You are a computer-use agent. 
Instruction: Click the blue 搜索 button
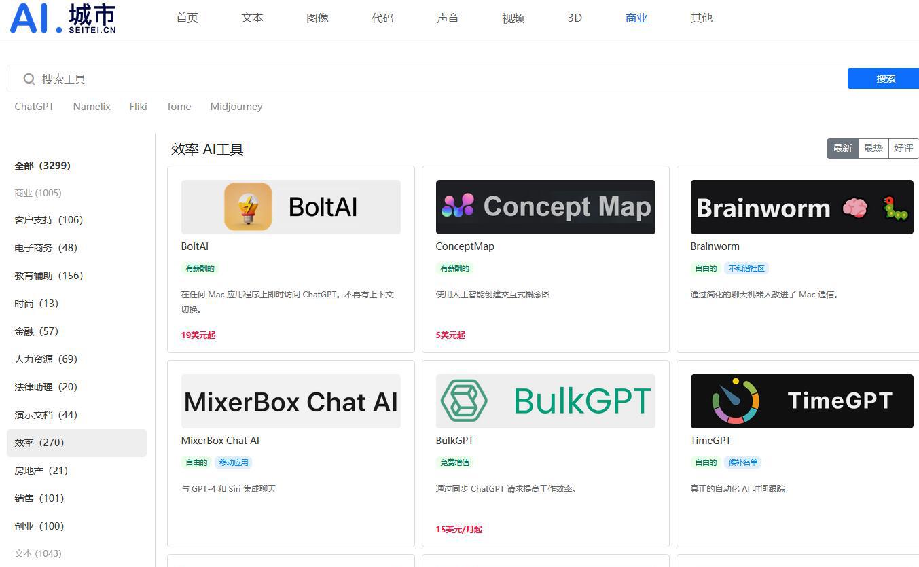pos(883,79)
